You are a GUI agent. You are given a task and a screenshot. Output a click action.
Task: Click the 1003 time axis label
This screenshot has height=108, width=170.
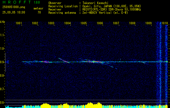(x=51, y=23)
